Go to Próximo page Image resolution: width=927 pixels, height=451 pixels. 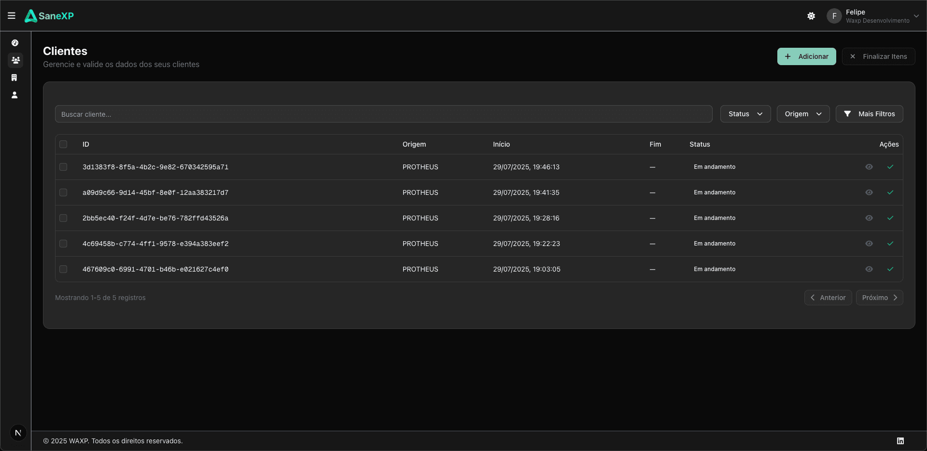879,298
